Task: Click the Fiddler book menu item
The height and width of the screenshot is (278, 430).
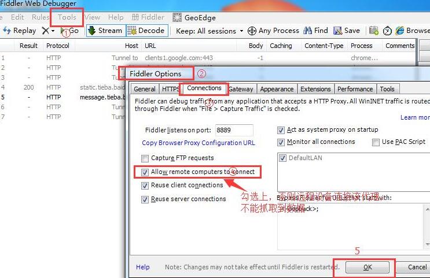Action: [x=148, y=17]
